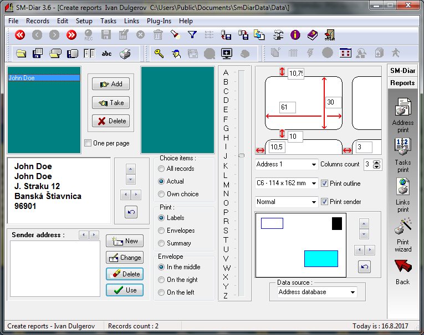Select On the right envelope position
Image resolution: width=424 pixels, height=335 pixels.
[x=161, y=279]
